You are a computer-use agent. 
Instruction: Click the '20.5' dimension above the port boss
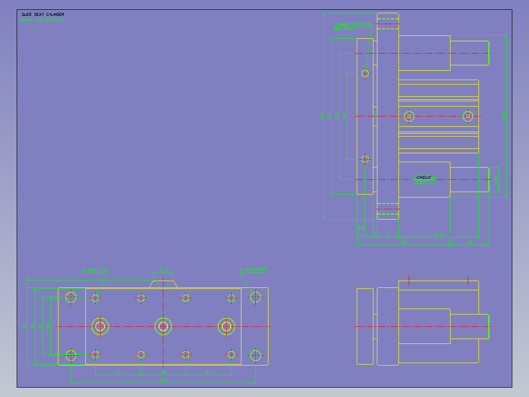click(163, 270)
